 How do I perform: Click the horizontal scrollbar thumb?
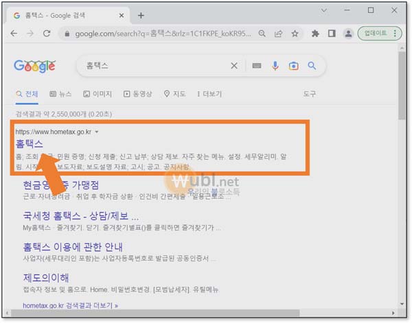tap(155, 313)
